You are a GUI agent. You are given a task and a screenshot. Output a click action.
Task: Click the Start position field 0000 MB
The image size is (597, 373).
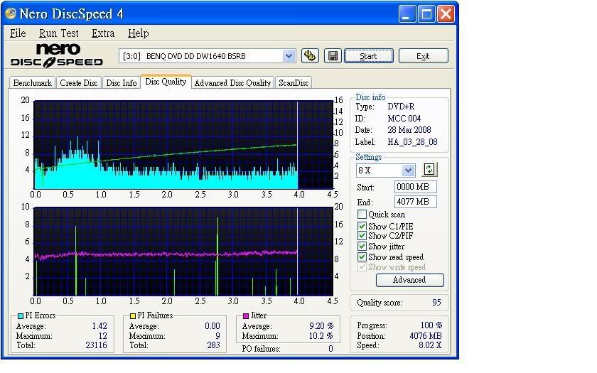click(415, 187)
